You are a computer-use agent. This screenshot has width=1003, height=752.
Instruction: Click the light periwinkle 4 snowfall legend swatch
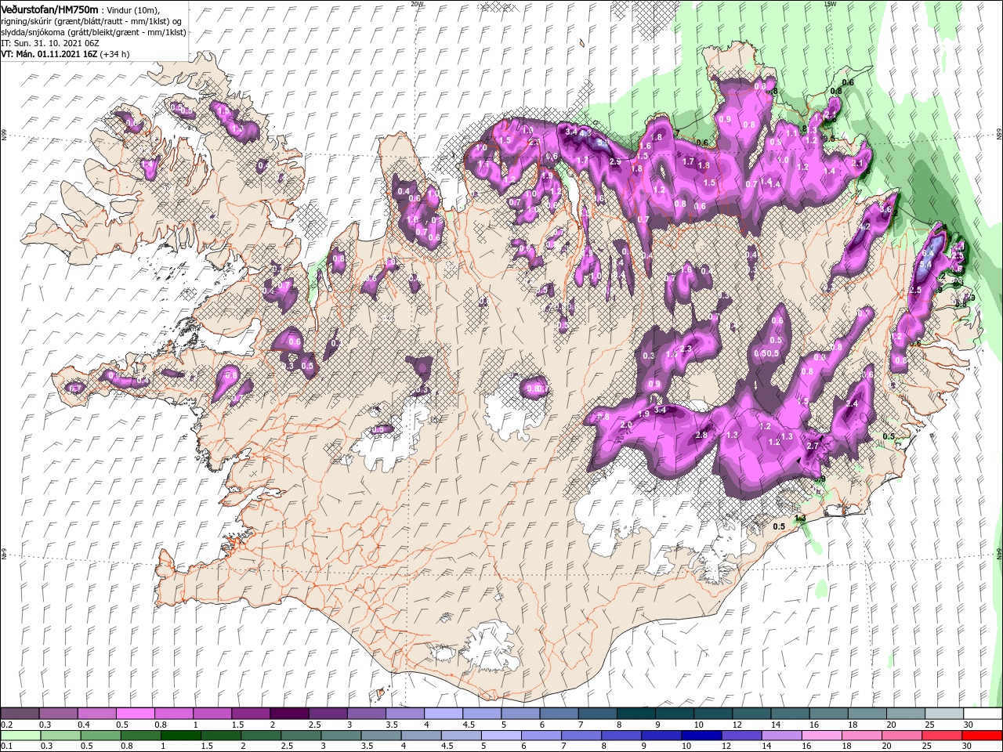point(443,714)
